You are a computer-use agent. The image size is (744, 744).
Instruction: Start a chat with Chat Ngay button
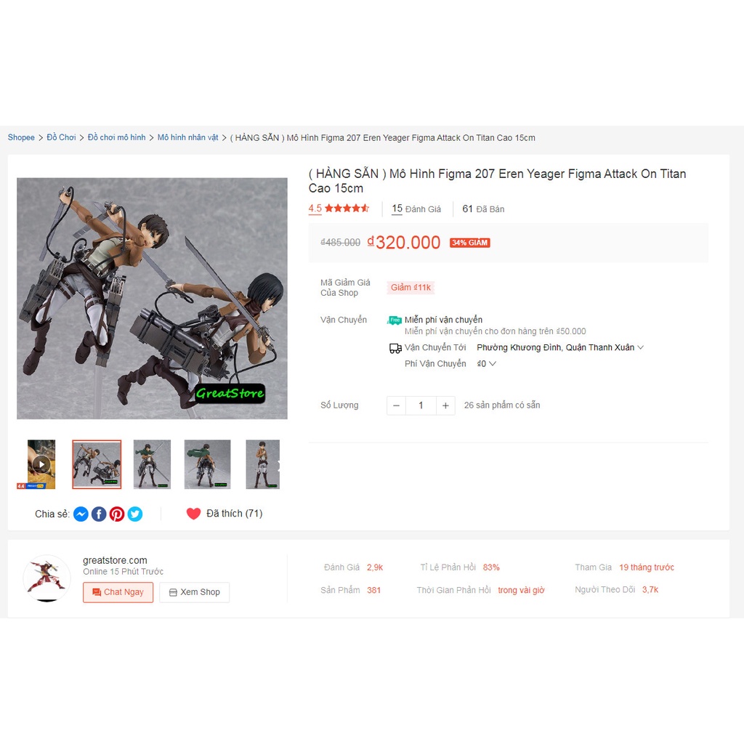(118, 592)
